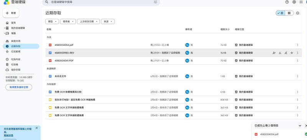The image size is (307, 140).
Task: Click the 檔案位置 column header
Action: click(x=239, y=29)
